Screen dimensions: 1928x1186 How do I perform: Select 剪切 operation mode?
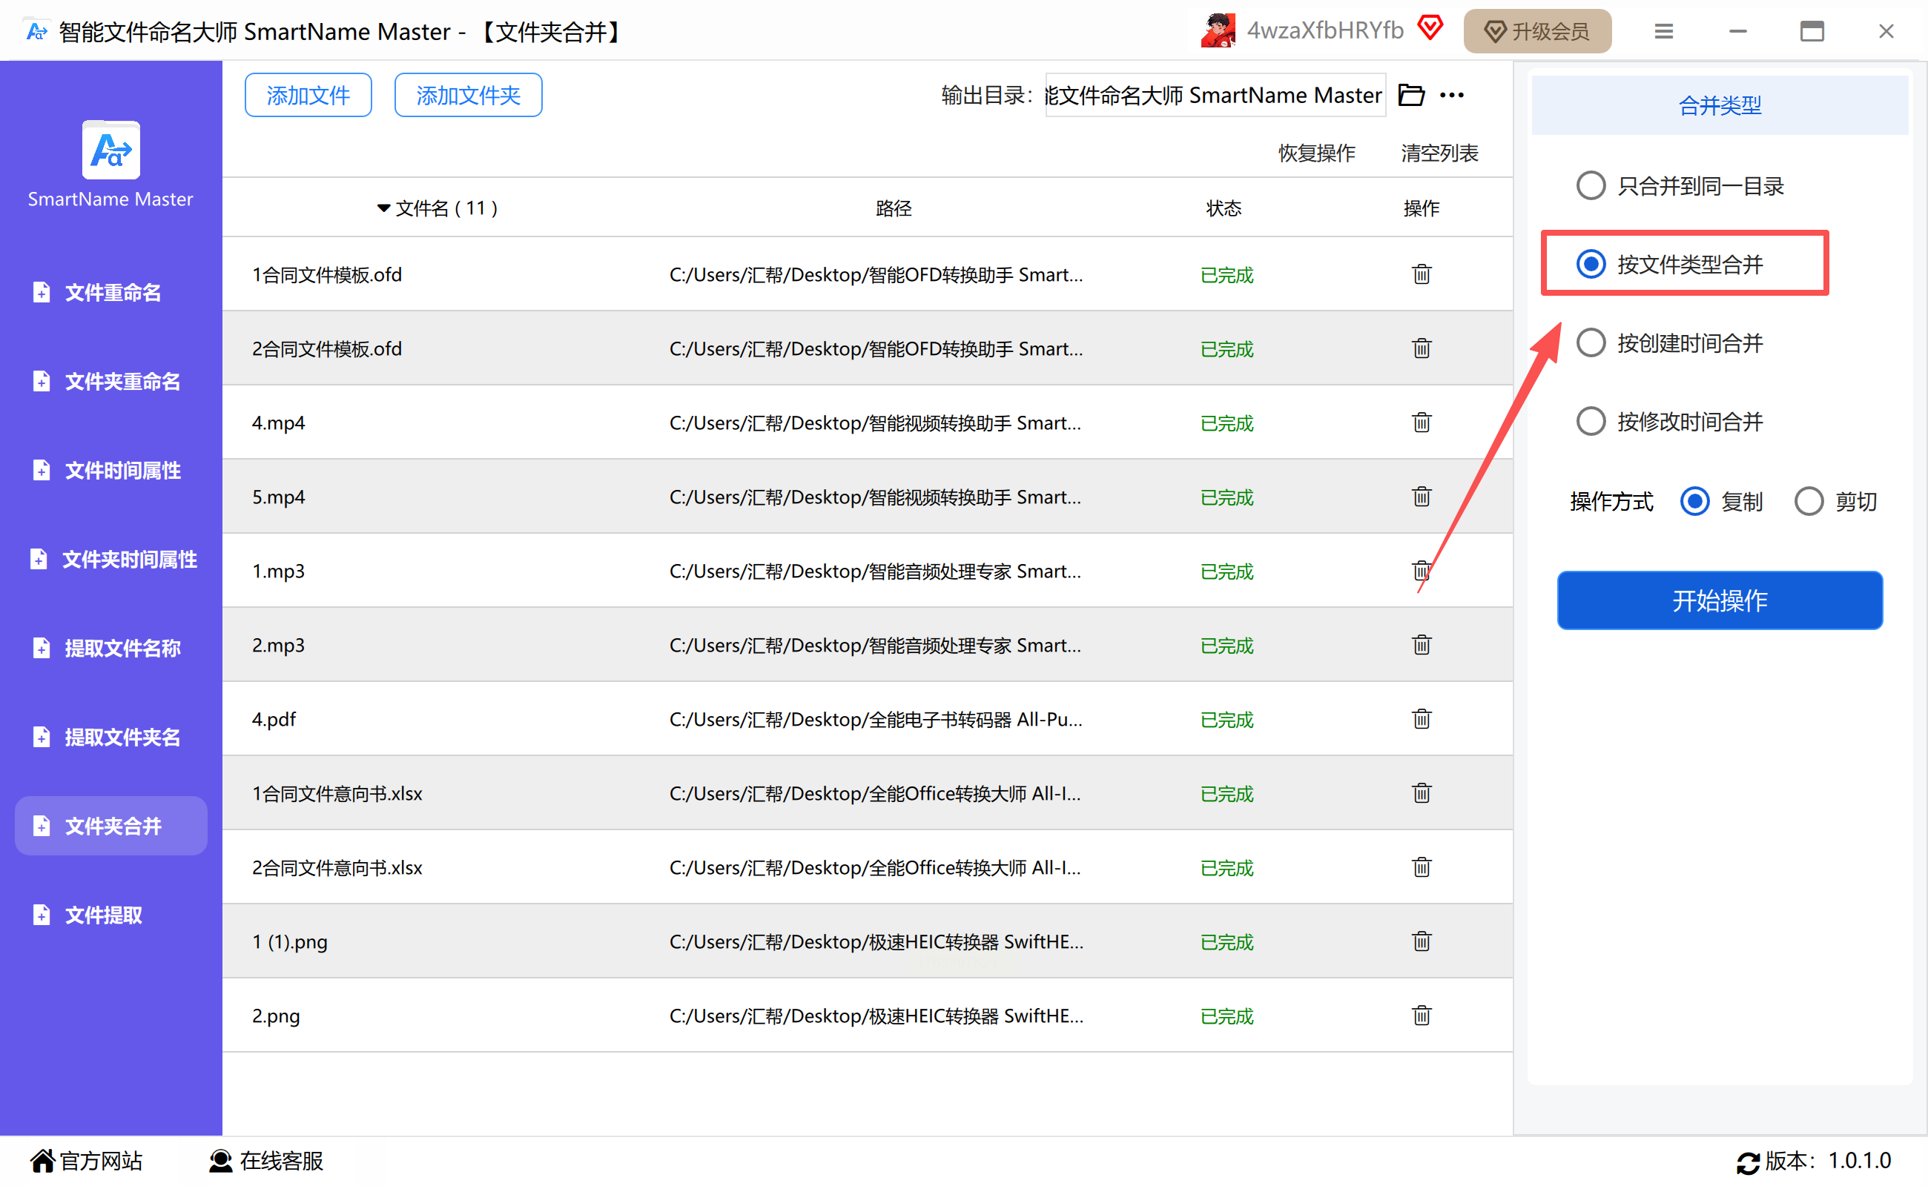[1809, 501]
